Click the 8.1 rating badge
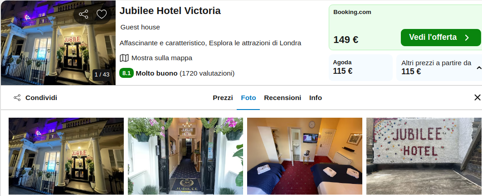The height and width of the screenshot is (196, 482). click(127, 73)
